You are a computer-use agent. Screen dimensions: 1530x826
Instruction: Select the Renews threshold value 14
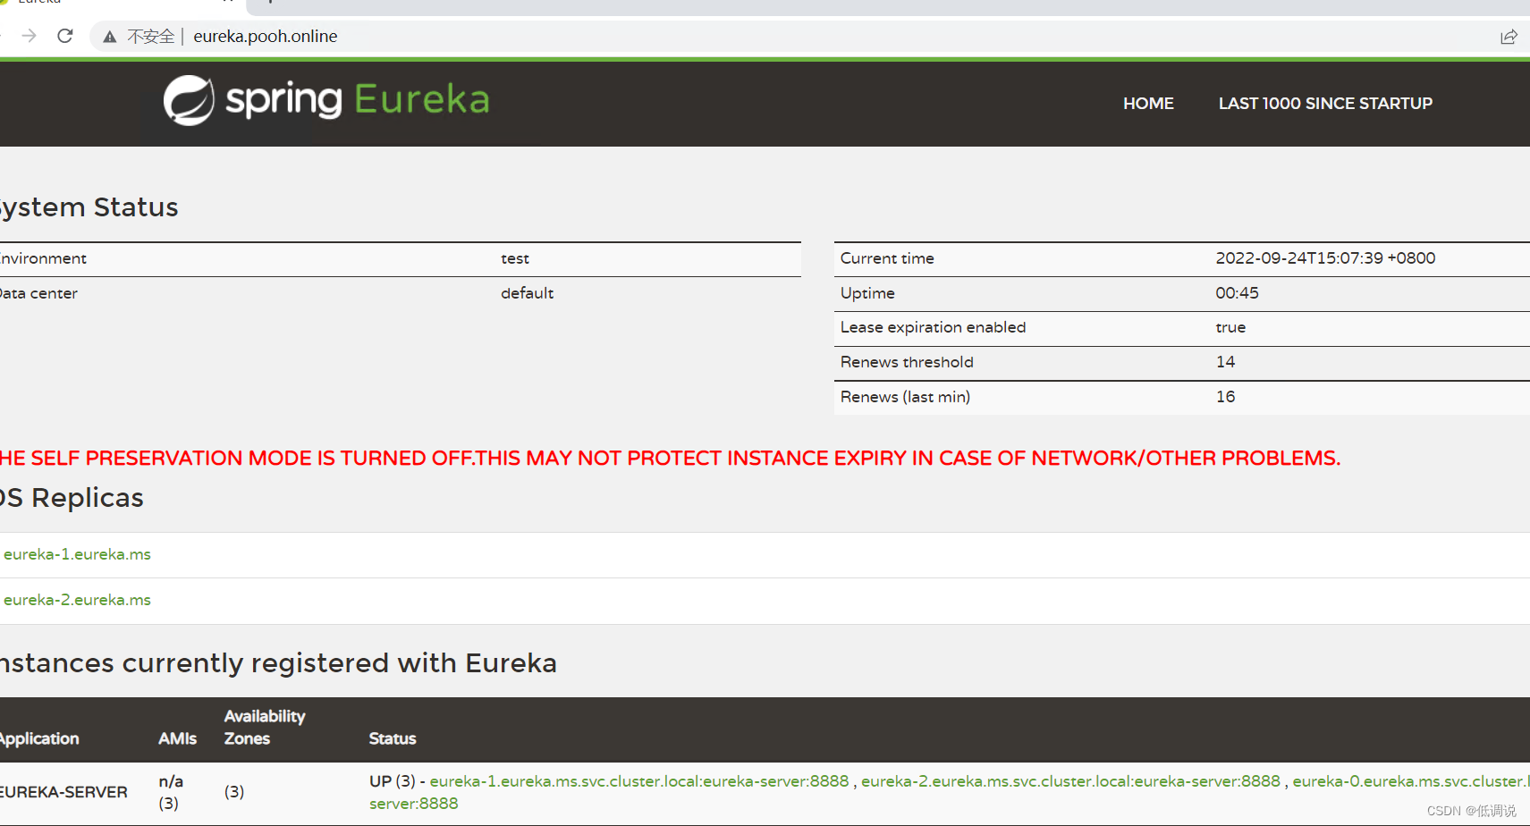(1225, 362)
